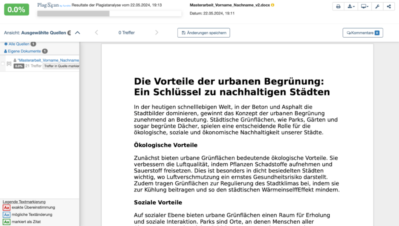
Task: Click the blue mögliche Textänderung legend swatch
Action: tap(6, 215)
